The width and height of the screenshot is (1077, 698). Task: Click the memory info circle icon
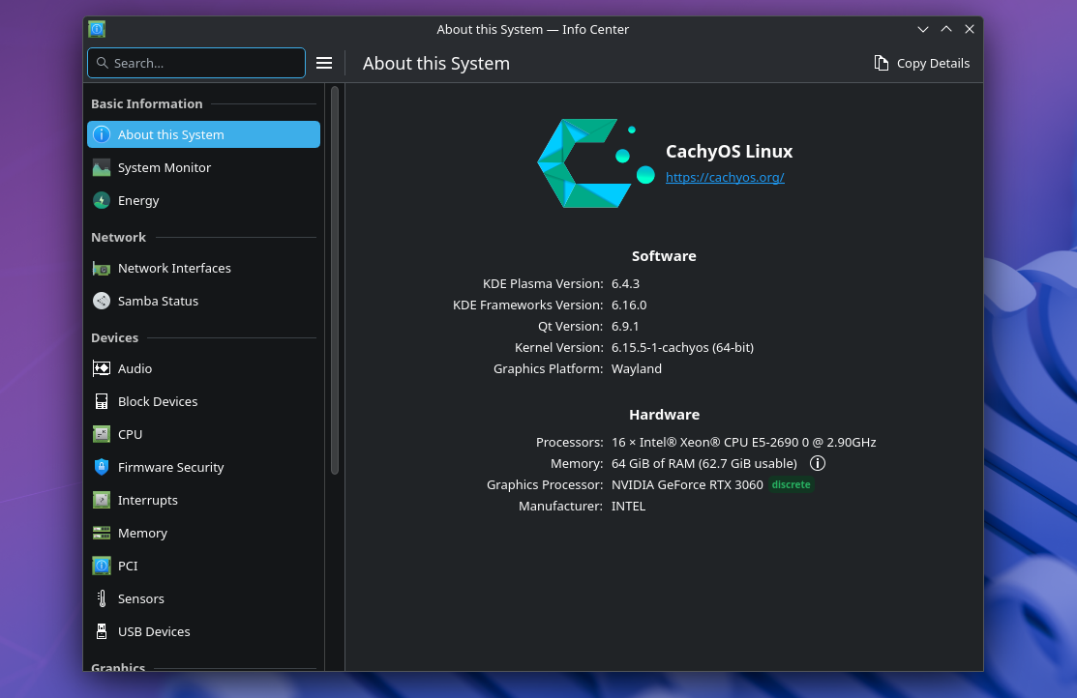coord(817,463)
